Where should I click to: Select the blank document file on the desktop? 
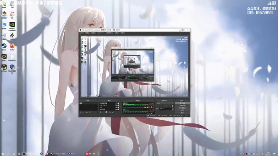[x=12, y=58]
